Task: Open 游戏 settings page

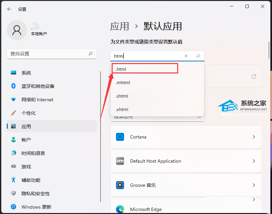Action: click(x=52, y=166)
